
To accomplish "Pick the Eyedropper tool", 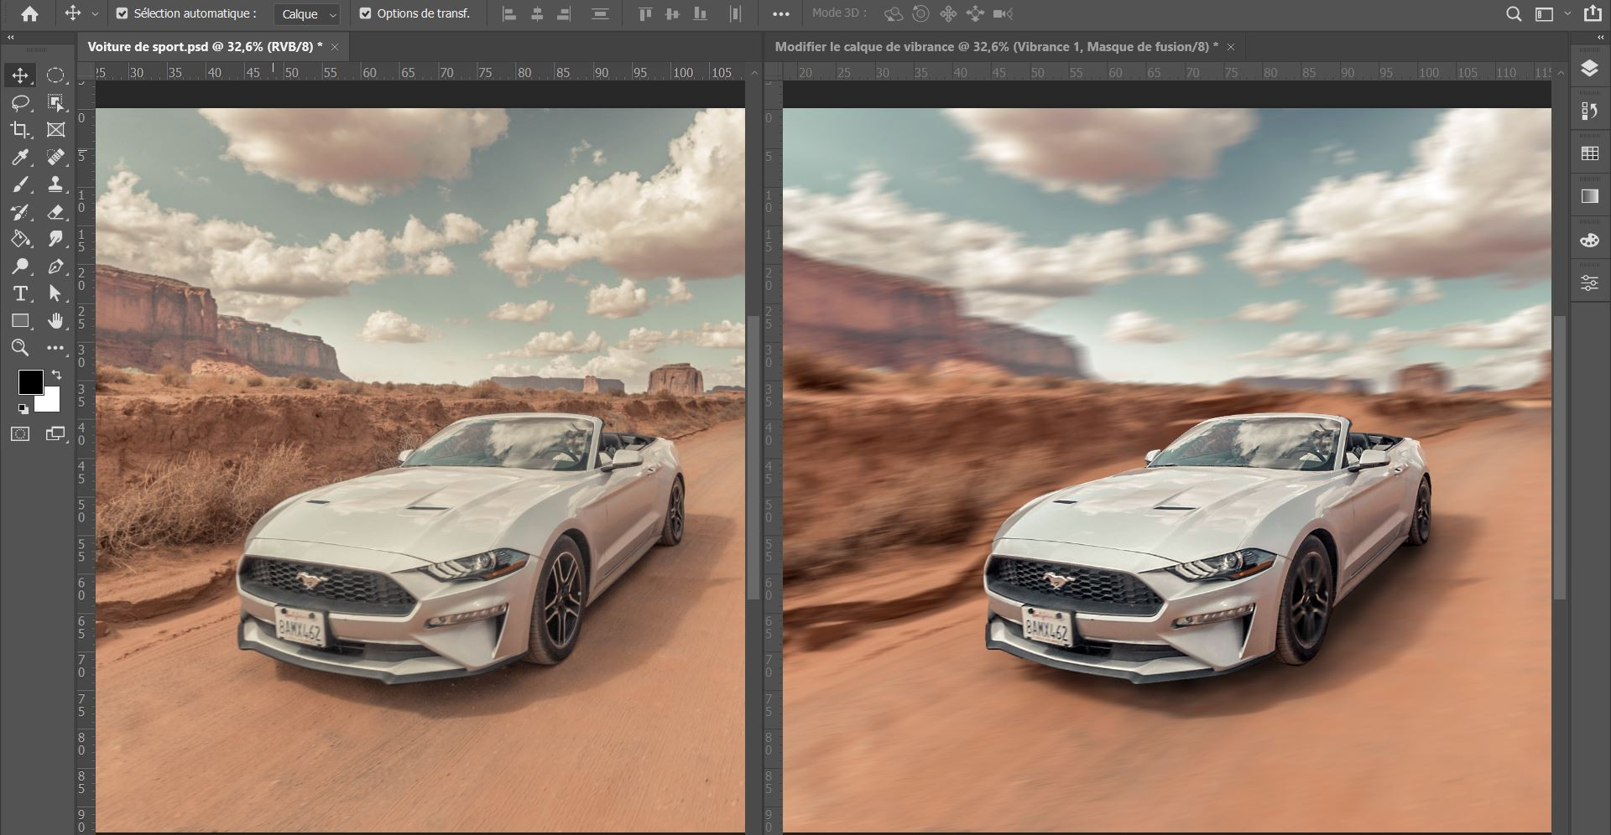I will pos(20,158).
